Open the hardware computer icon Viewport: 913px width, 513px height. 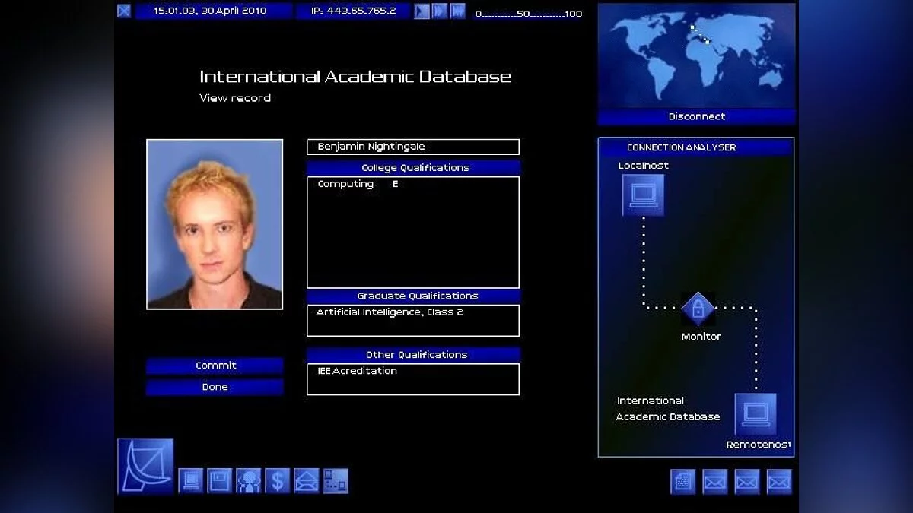point(190,481)
